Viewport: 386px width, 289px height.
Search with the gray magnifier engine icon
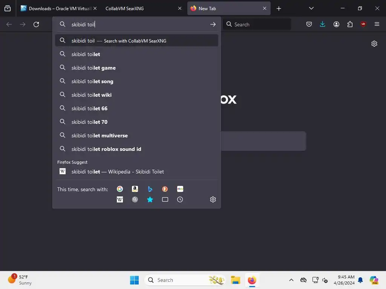coord(135,199)
